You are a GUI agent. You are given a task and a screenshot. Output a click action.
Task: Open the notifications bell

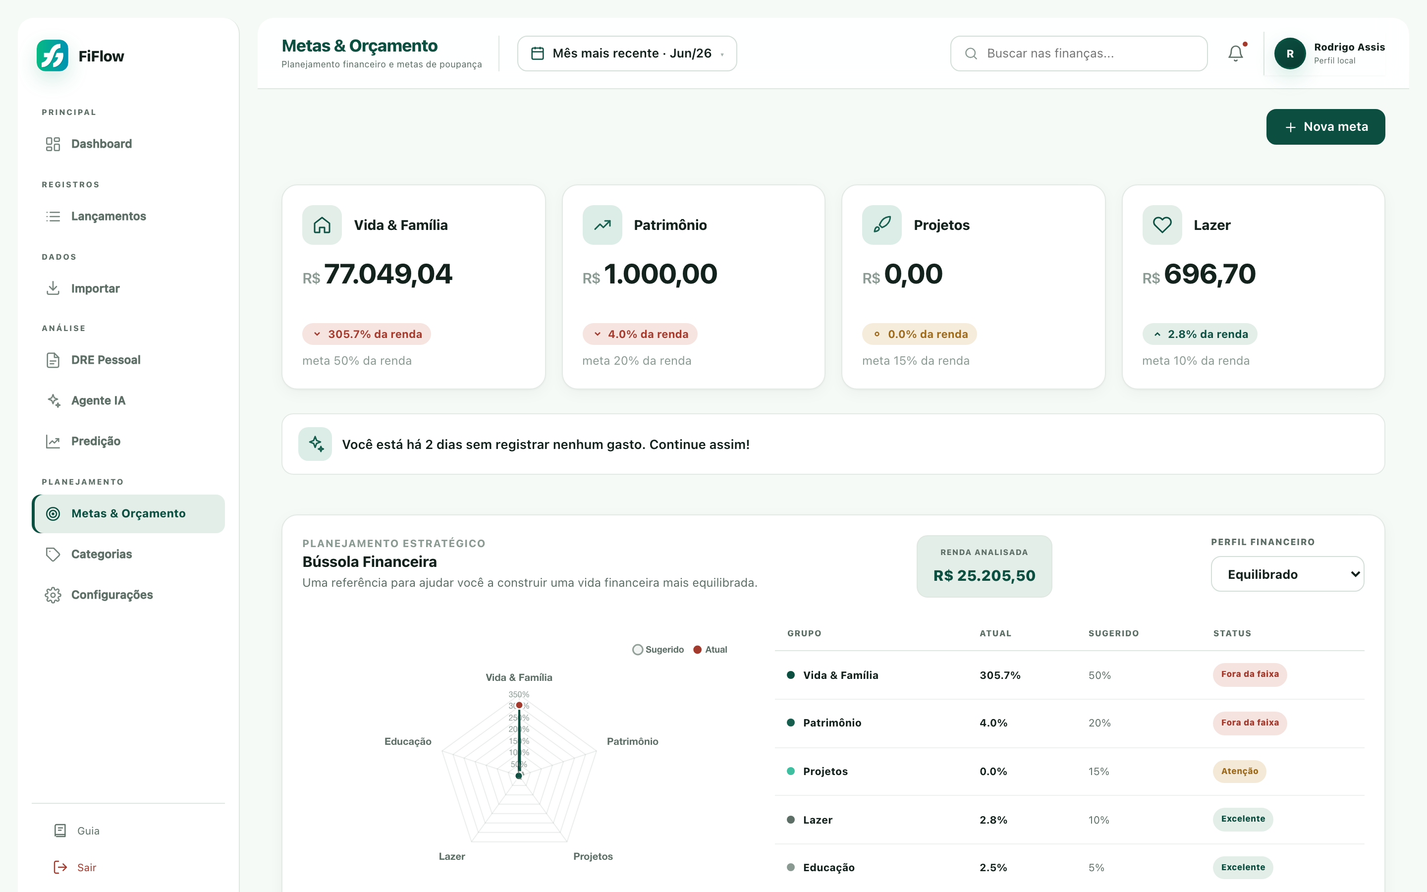coord(1236,54)
